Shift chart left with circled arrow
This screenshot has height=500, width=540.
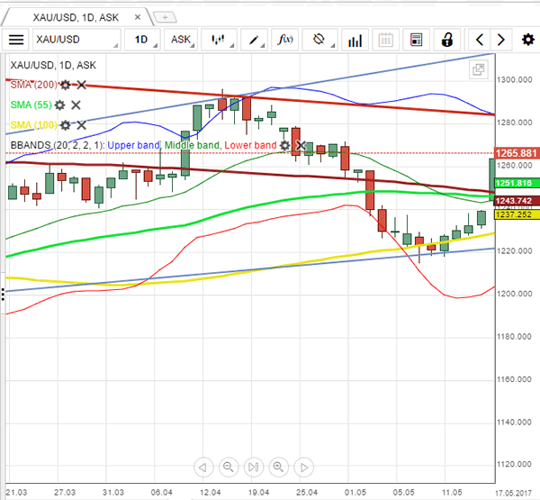pos(203,468)
